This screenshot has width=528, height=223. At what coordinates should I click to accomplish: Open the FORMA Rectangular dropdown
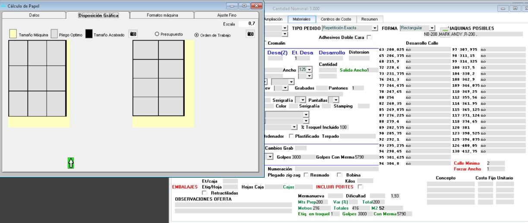point(433,28)
